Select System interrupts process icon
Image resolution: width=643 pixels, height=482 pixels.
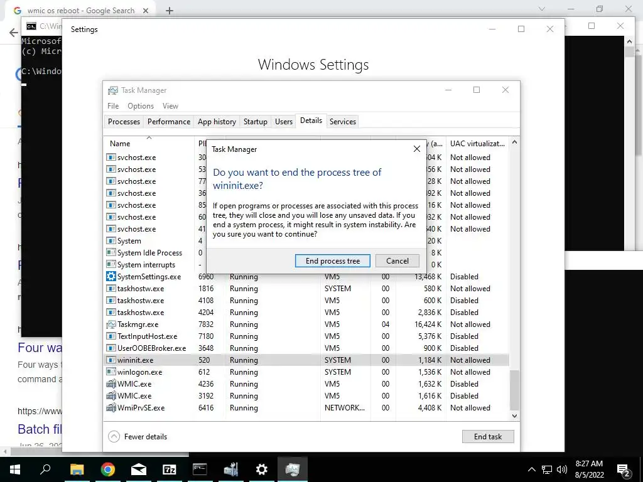point(111,264)
